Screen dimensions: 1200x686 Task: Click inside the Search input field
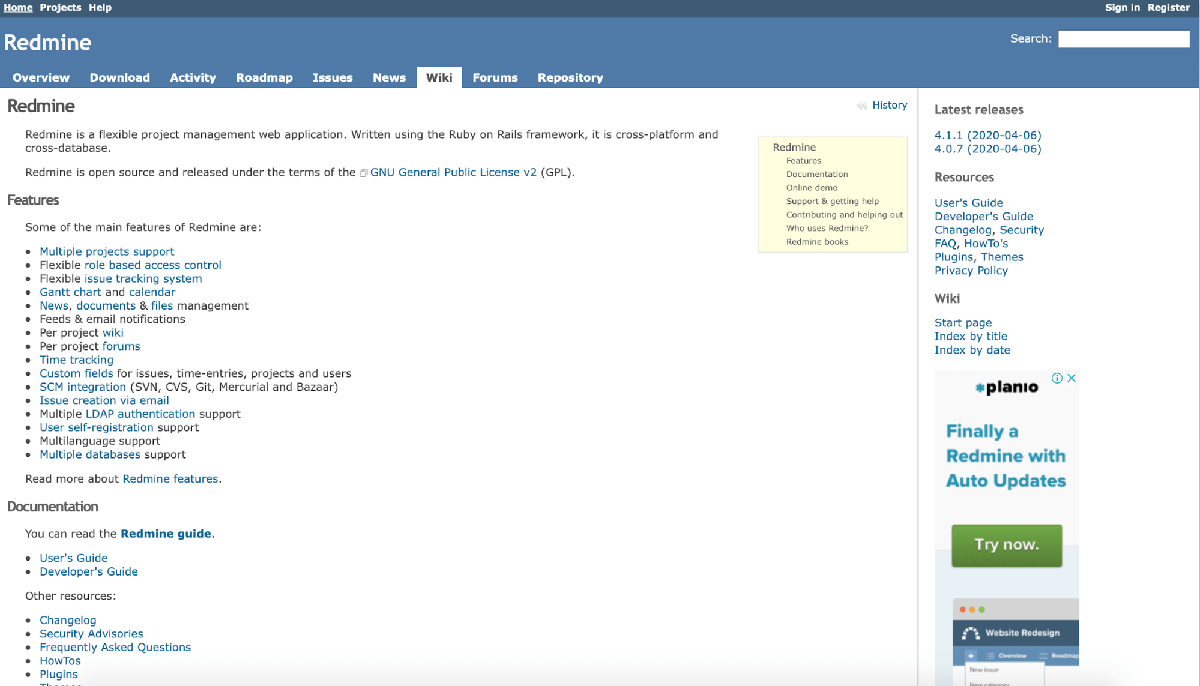1123,38
